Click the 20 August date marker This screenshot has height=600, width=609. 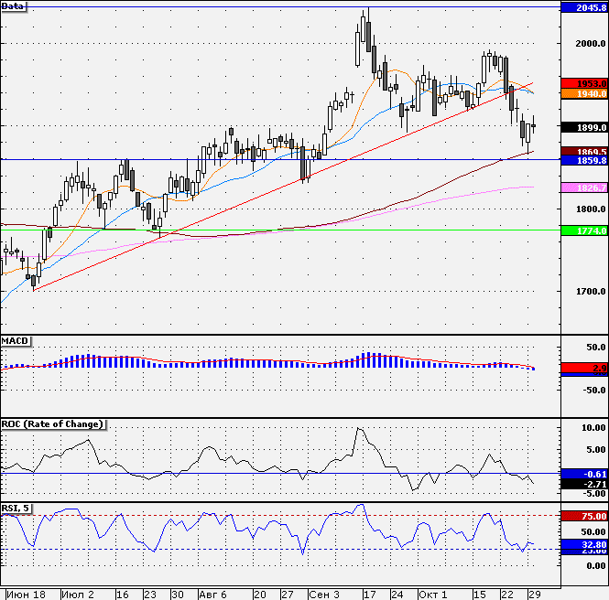(260, 595)
